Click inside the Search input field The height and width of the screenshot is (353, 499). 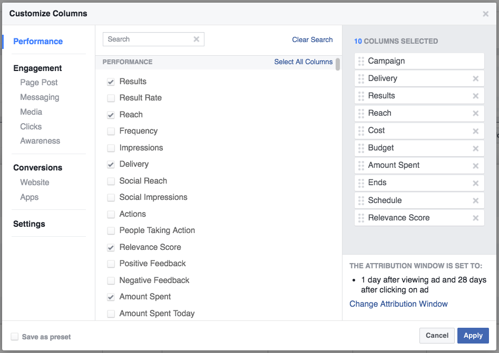pyautogui.click(x=148, y=39)
